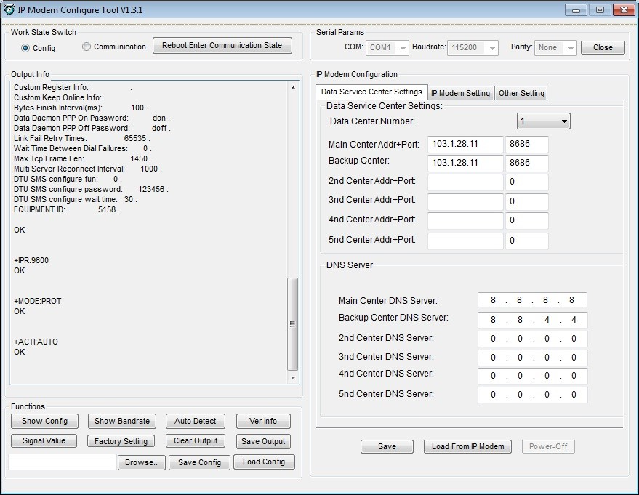Expand the Parity dropdown
The height and width of the screenshot is (495, 639).
pyautogui.click(x=556, y=48)
